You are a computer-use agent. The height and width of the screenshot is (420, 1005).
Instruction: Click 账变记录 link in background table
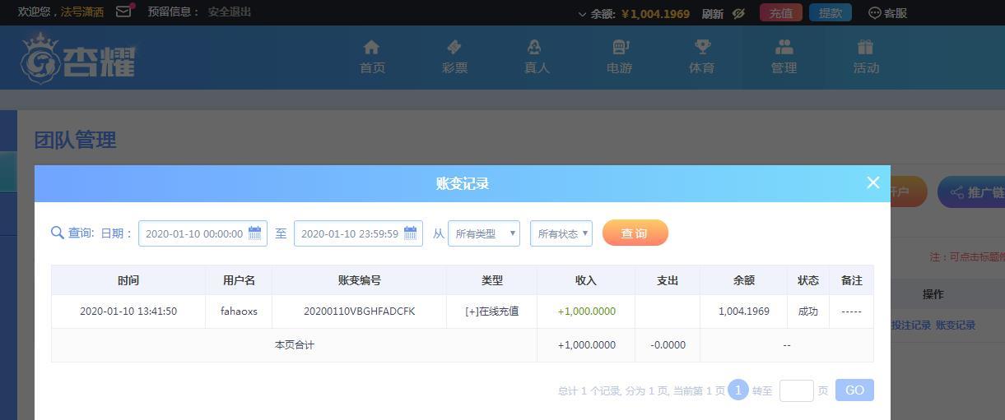coord(955,325)
